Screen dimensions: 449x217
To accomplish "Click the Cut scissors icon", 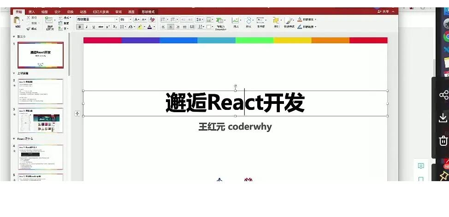I will [29, 18].
